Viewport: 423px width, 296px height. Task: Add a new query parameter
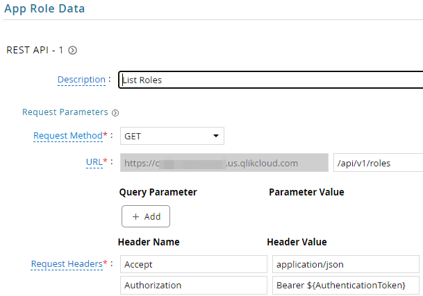(146, 216)
